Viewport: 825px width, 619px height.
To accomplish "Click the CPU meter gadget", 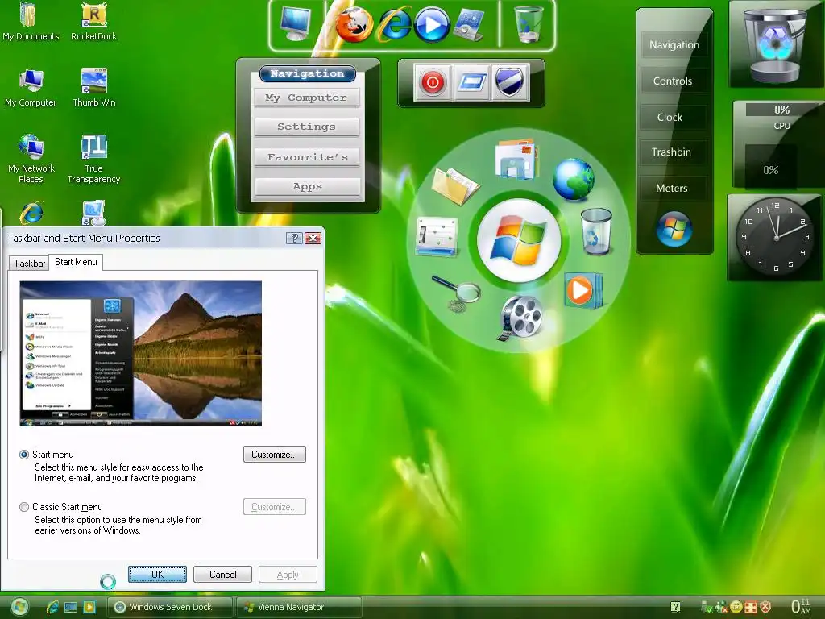I will (x=779, y=143).
